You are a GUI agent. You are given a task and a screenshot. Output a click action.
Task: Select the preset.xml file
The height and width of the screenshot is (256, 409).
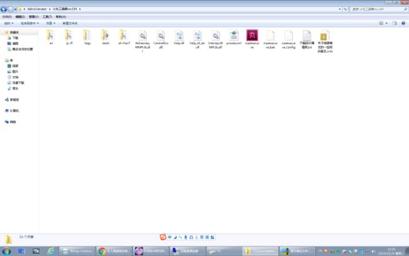point(233,37)
